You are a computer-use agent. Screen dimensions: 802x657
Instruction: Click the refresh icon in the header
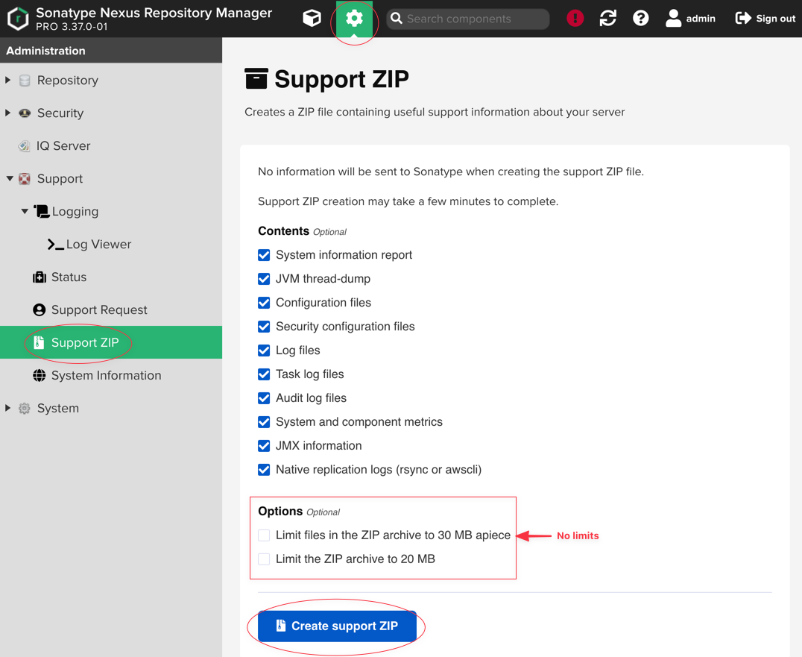point(607,17)
